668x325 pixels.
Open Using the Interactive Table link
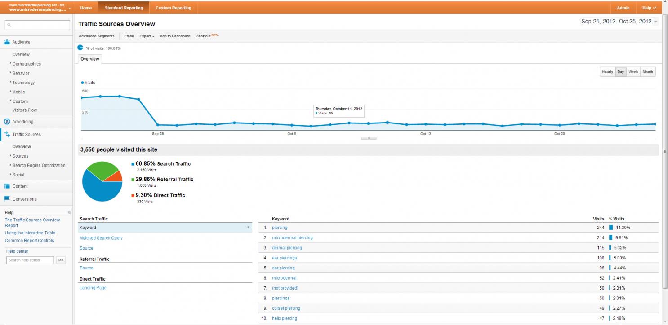coord(30,233)
